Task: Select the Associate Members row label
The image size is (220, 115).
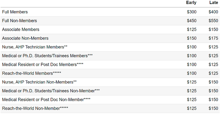Action: [x=21, y=30]
